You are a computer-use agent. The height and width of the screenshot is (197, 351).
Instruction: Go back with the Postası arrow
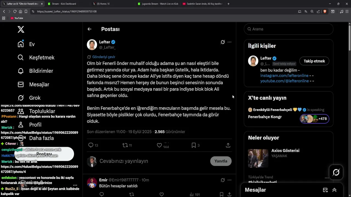(x=89, y=29)
